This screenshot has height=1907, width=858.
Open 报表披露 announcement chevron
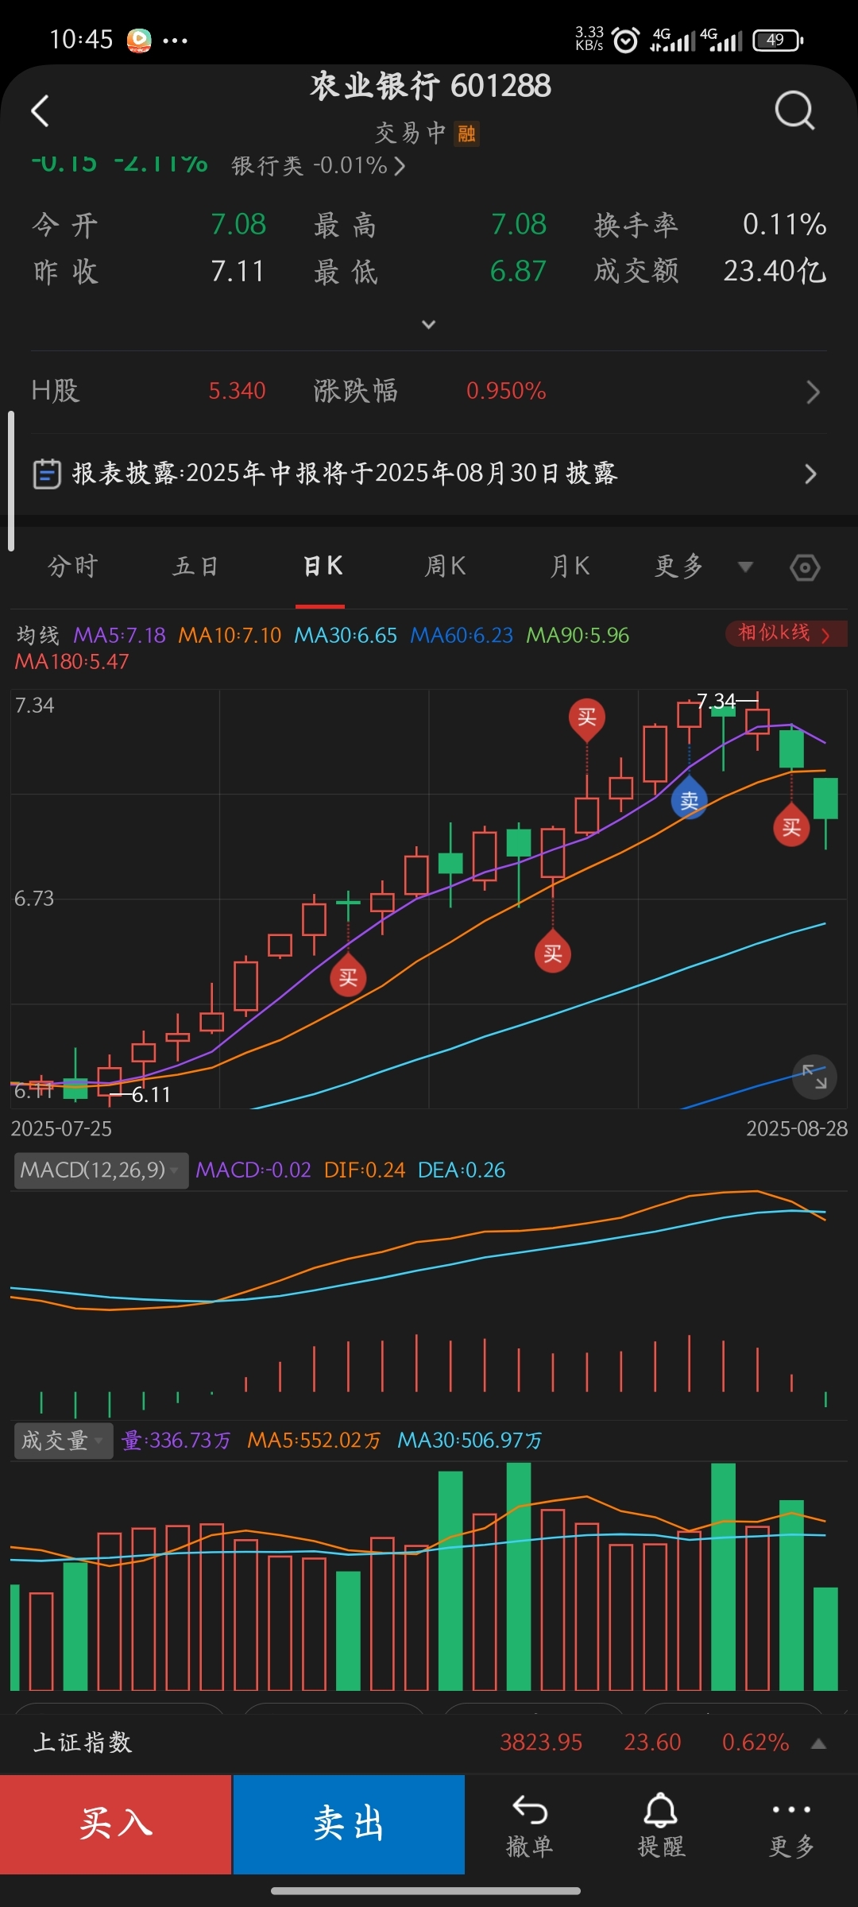point(810,474)
